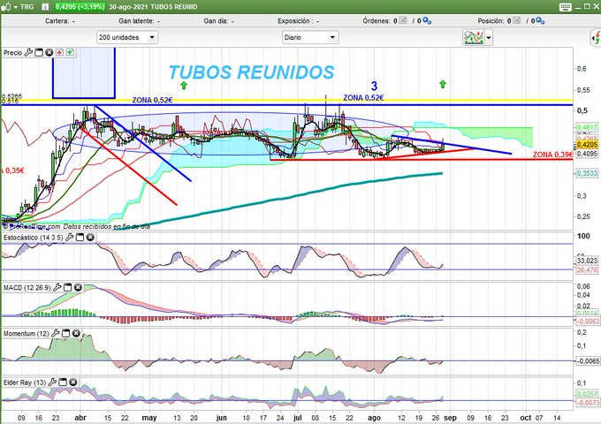
Task: Click the stochastic value 33,023 label
Action: [x=587, y=261]
